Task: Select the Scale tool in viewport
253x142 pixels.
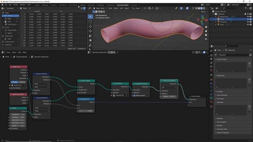Action: tap(91, 35)
